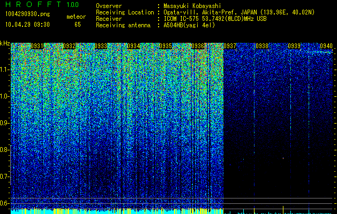The image size is (337, 214).
Task: Click the 0939 time marker label
Action: tap(294, 46)
